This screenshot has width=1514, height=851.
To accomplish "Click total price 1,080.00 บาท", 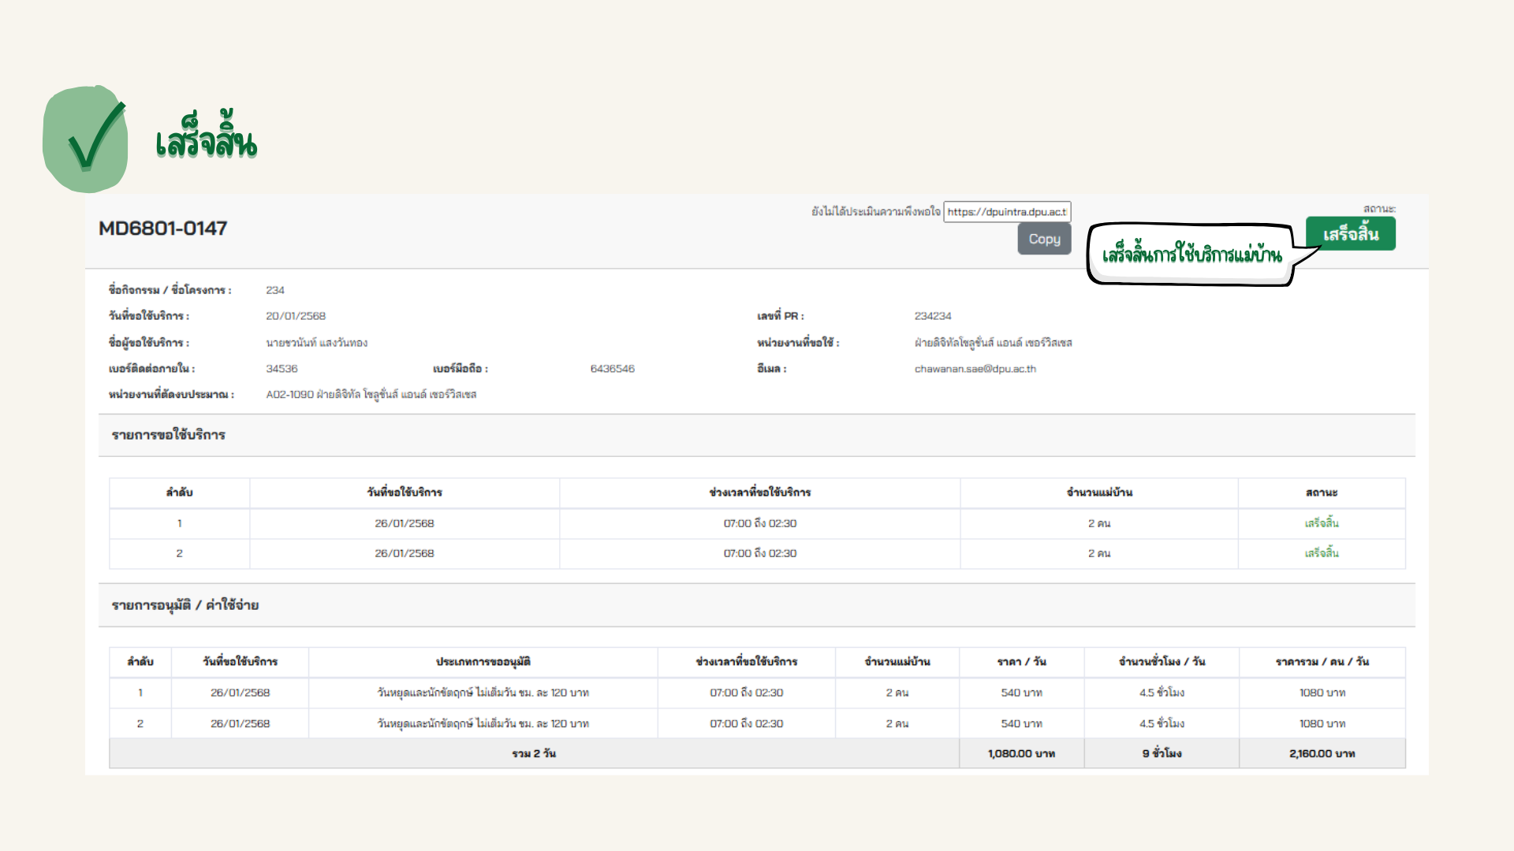I will click(x=1022, y=754).
